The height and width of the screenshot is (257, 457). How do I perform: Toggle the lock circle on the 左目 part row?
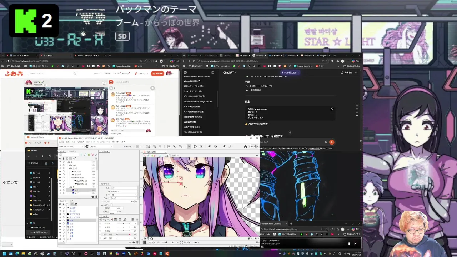[64, 190]
